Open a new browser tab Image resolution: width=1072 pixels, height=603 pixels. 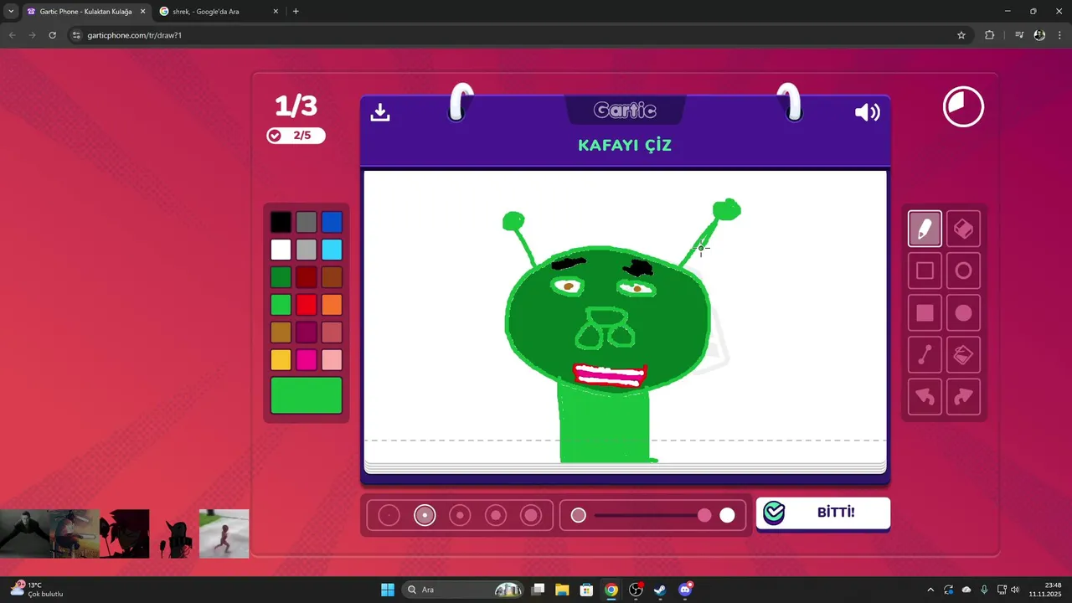pyautogui.click(x=296, y=12)
